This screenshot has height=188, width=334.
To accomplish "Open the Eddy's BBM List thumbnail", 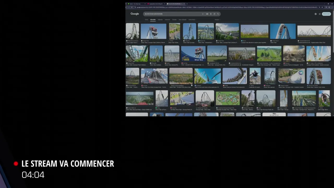I will coord(140,98).
